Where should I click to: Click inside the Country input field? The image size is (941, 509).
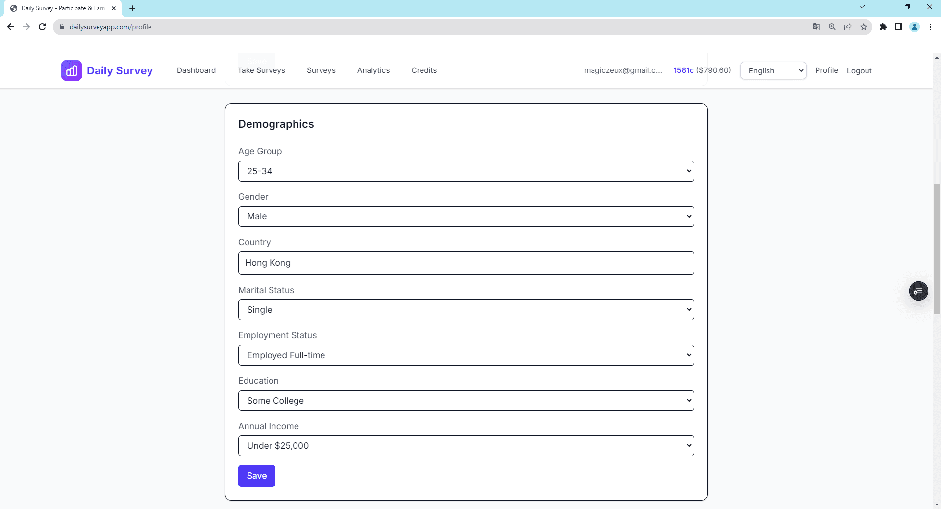[x=466, y=263]
